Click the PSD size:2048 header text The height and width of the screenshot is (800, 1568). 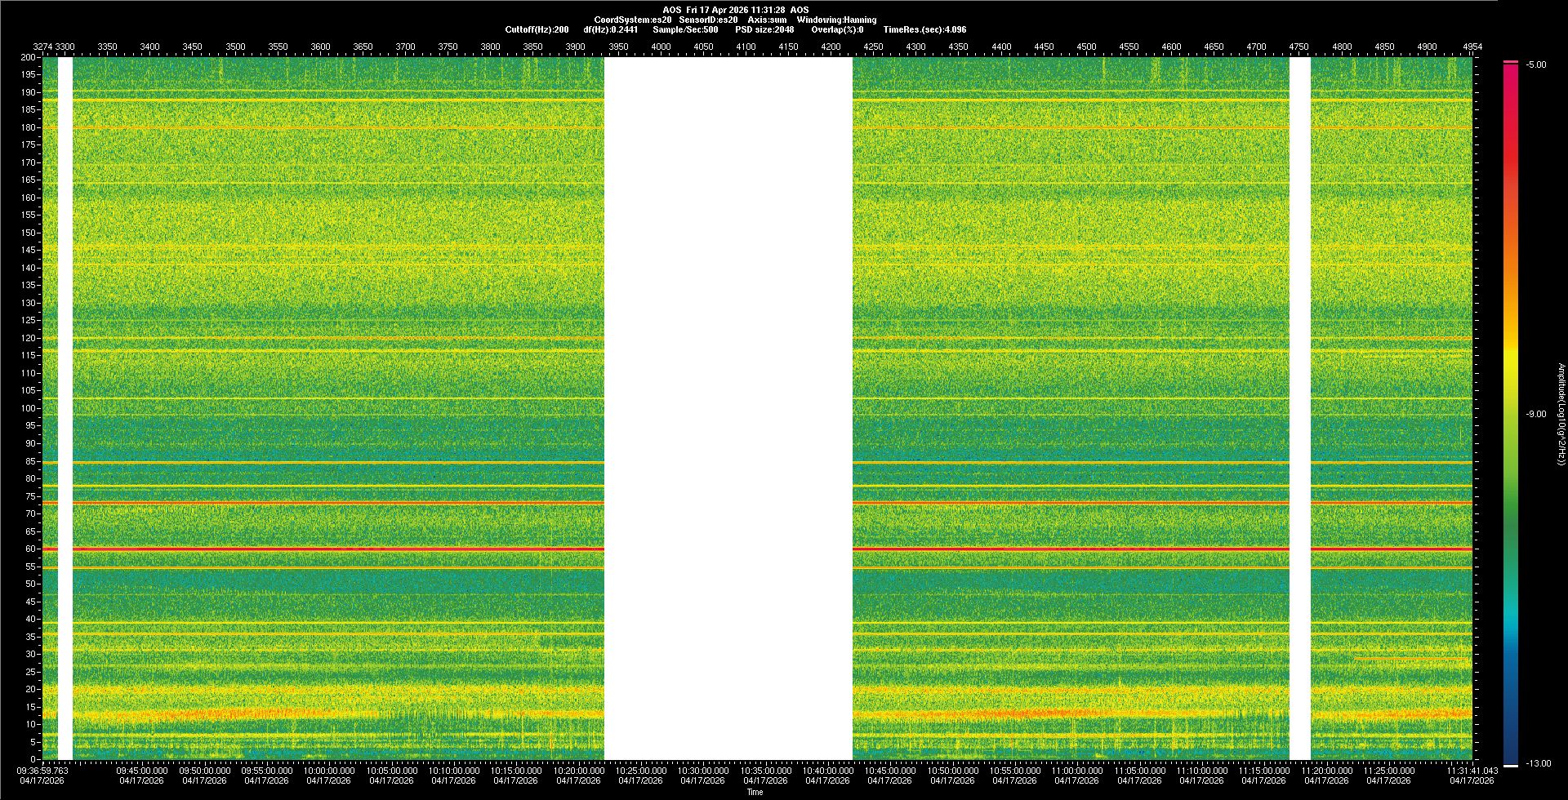[764, 29]
